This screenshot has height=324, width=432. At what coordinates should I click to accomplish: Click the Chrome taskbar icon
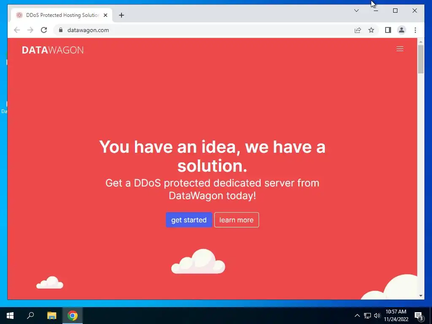pos(73,316)
